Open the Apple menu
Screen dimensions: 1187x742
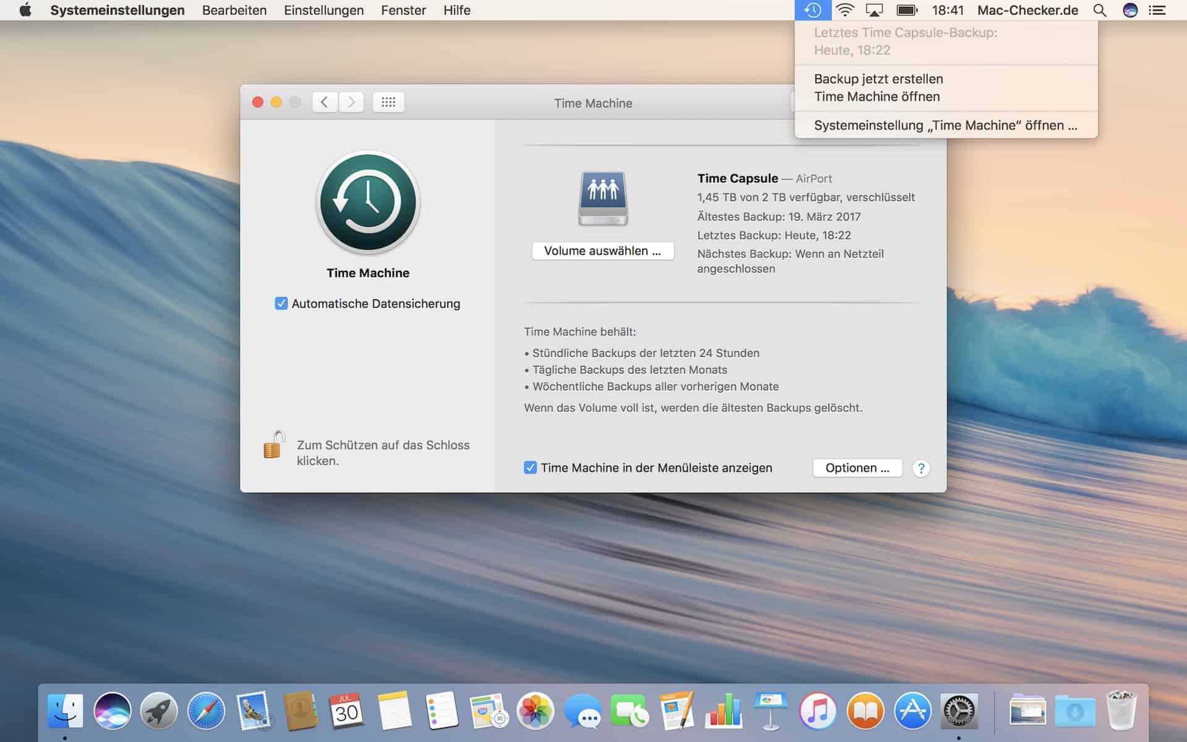(x=25, y=10)
